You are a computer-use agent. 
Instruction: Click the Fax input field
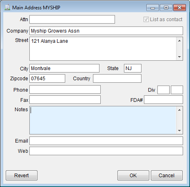(65, 100)
